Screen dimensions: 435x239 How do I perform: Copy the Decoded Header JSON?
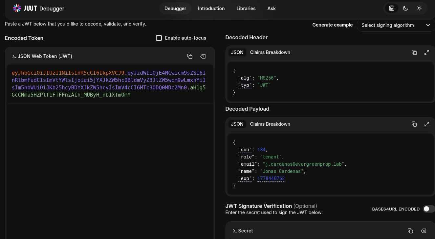[x=414, y=52]
